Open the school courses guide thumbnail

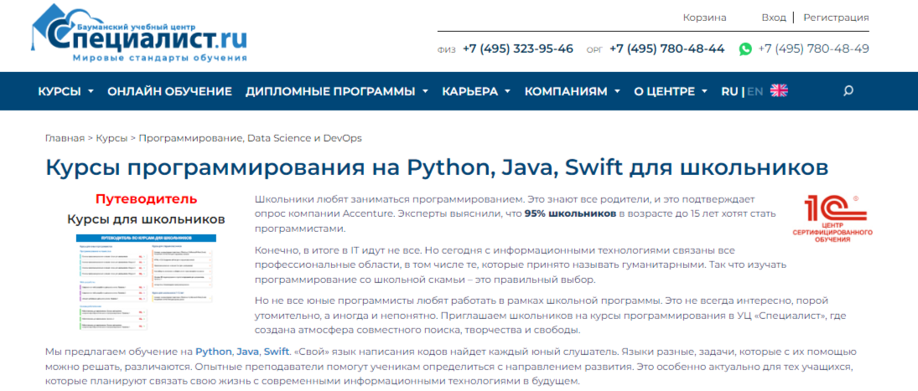click(146, 275)
